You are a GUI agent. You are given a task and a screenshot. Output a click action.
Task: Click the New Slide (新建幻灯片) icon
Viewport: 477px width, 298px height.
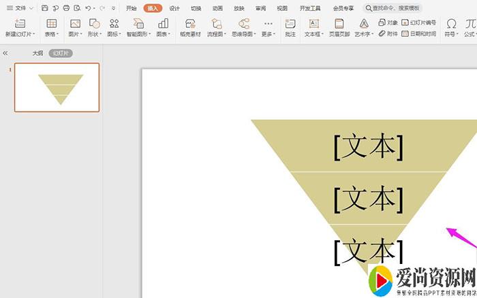click(19, 24)
